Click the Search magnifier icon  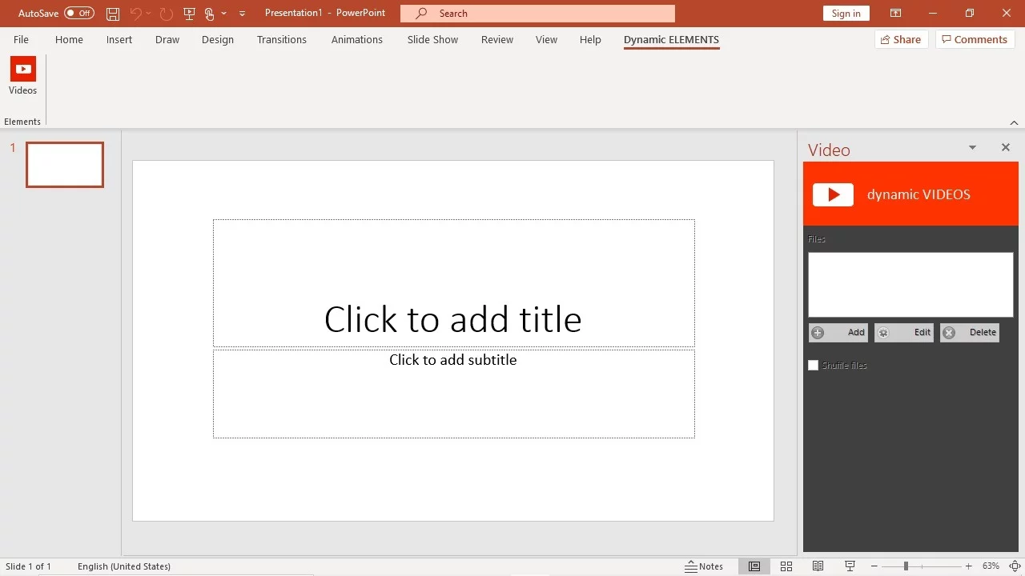tap(421, 14)
